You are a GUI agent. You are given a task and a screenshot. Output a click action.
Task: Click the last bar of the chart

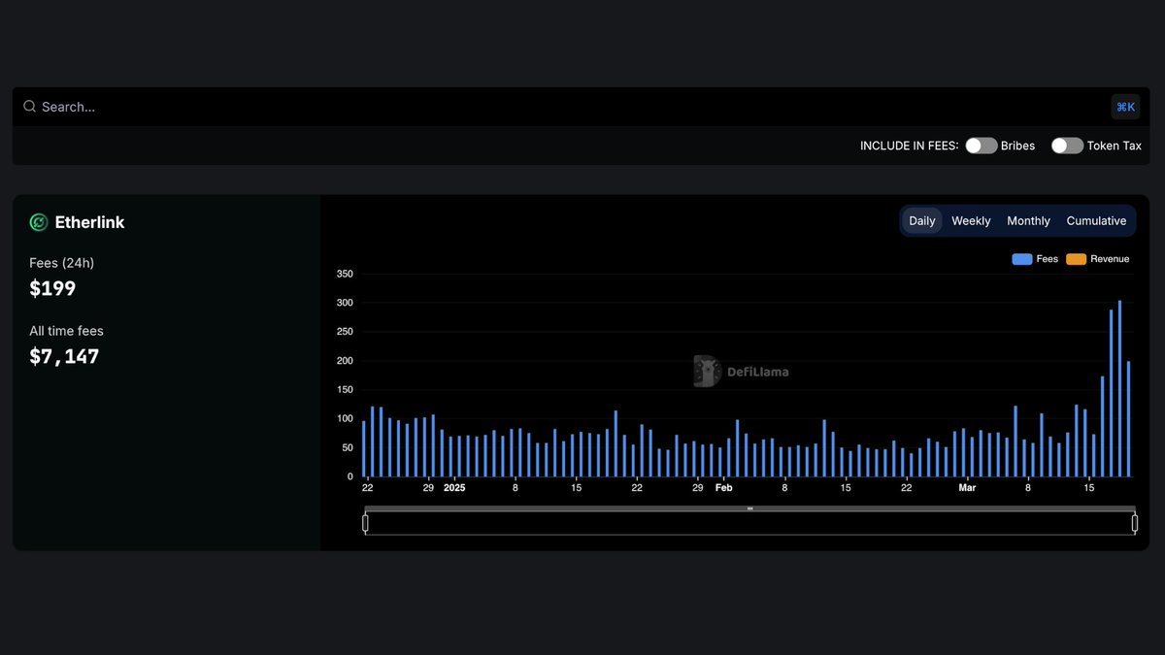coord(1128,418)
